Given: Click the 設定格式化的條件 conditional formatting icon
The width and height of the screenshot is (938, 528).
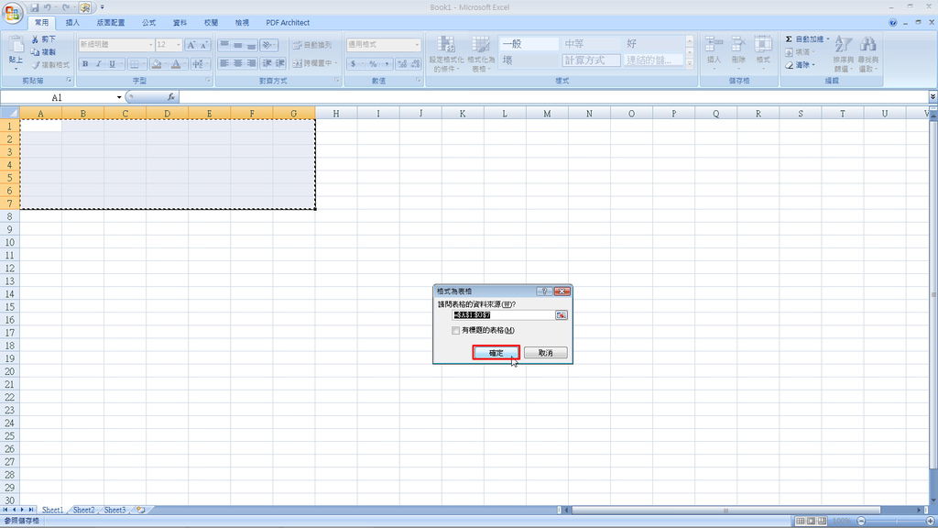Looking at the screenshot, I should point(446,45).
